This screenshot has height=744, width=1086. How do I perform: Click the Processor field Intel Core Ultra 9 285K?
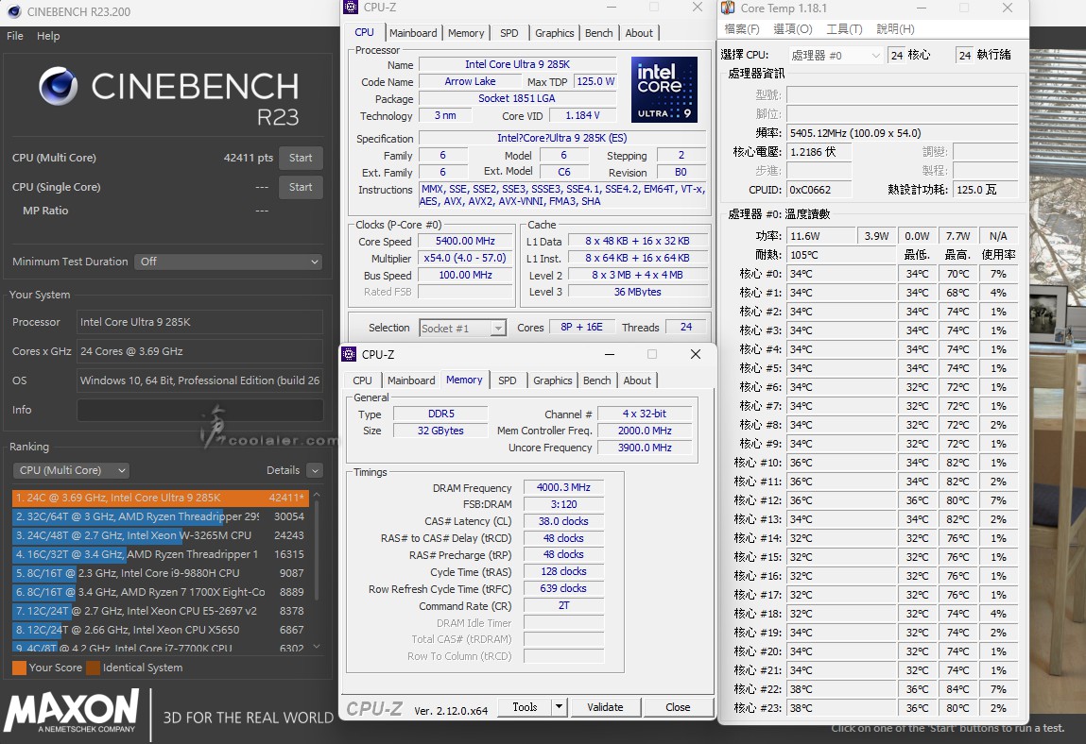click(199, 322)
